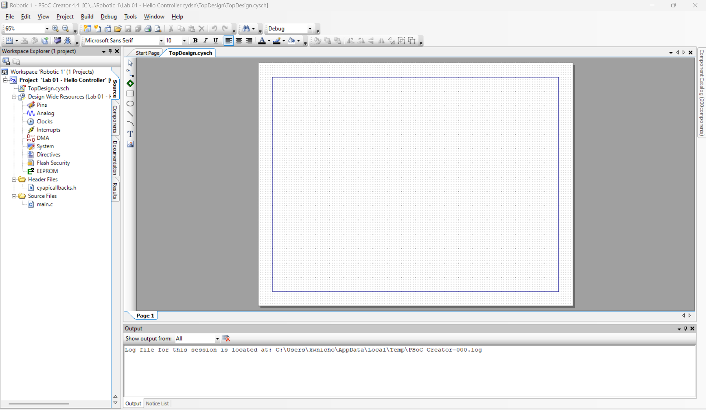Open Print Preview from the toolbar
The height and width of the screenshot is (410, 706).
(x=158, y=29)
